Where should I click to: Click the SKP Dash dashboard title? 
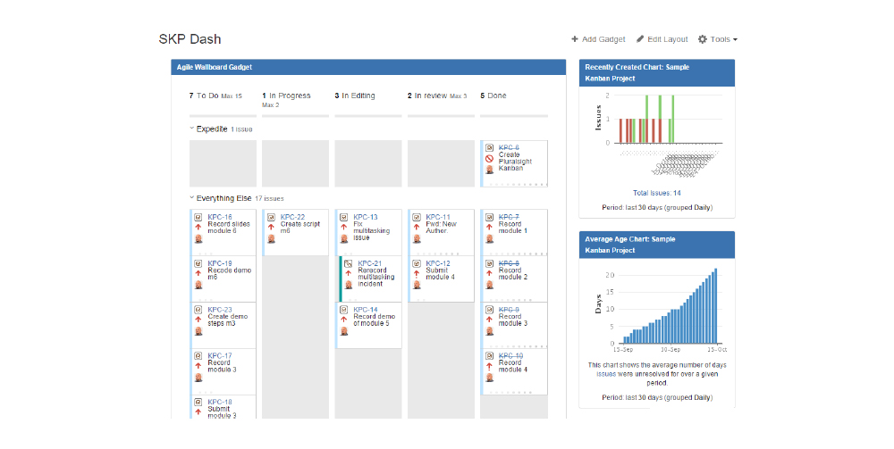click(190, 39)
